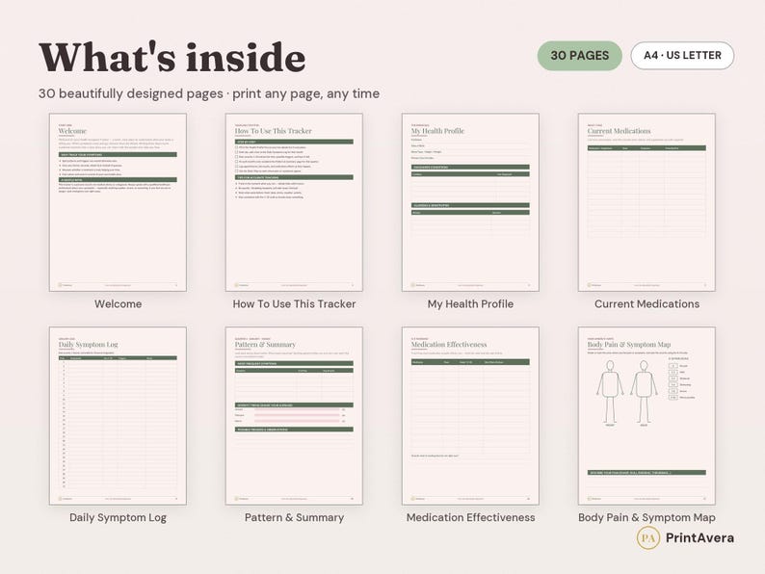Open the Daily Symptom Log page thumbnail
The width and height of the screenshot is (765, 574).
click(x=118, y=415)
